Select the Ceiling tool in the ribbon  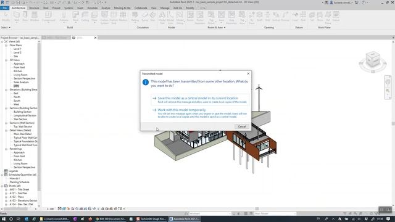coord(85,17)
